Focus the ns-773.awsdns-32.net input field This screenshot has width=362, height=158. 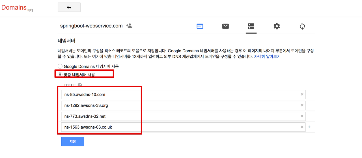coord(183,116)
